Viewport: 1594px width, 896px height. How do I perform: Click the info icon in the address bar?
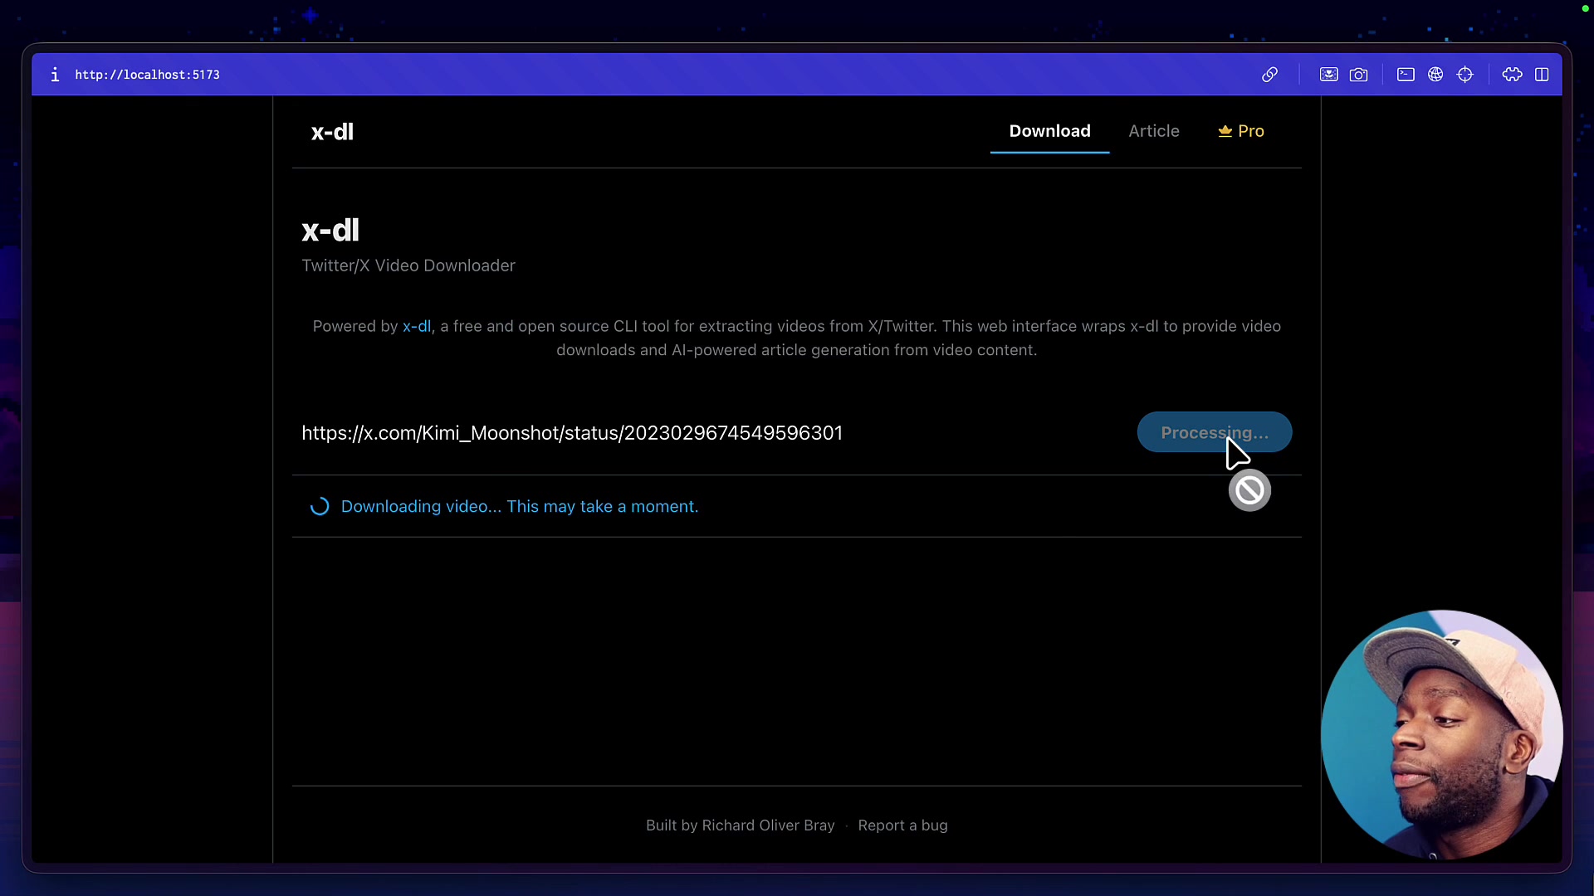(55, 74)
